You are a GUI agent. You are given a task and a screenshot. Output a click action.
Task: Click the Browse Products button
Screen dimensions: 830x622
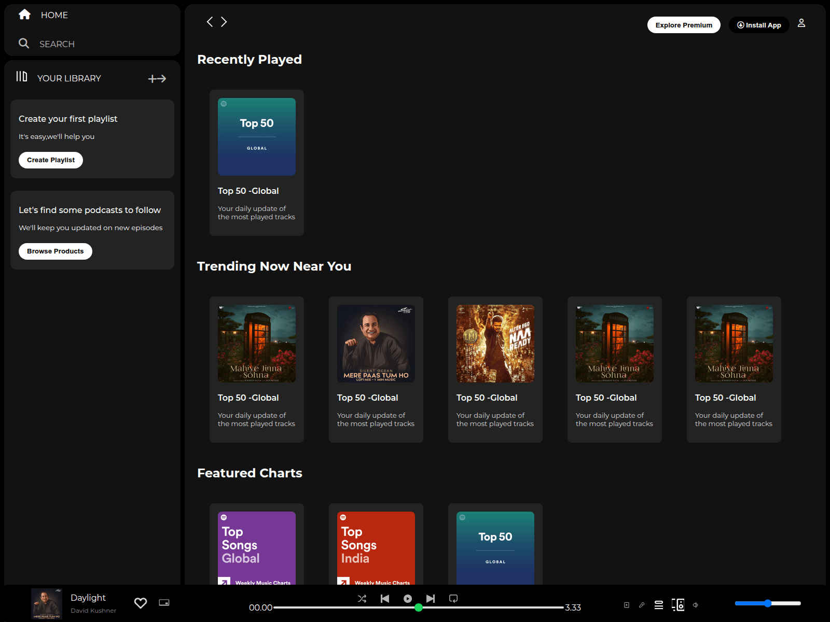click(x=56, y=251)
